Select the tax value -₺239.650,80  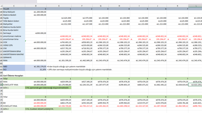click(82, 45)
